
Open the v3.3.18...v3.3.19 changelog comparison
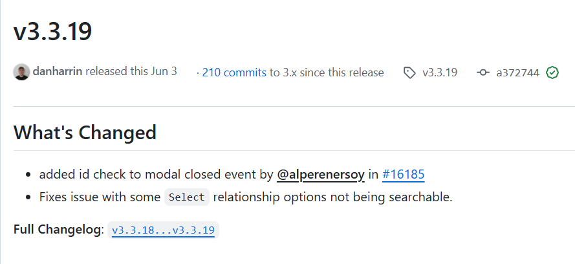coord(163,230)
